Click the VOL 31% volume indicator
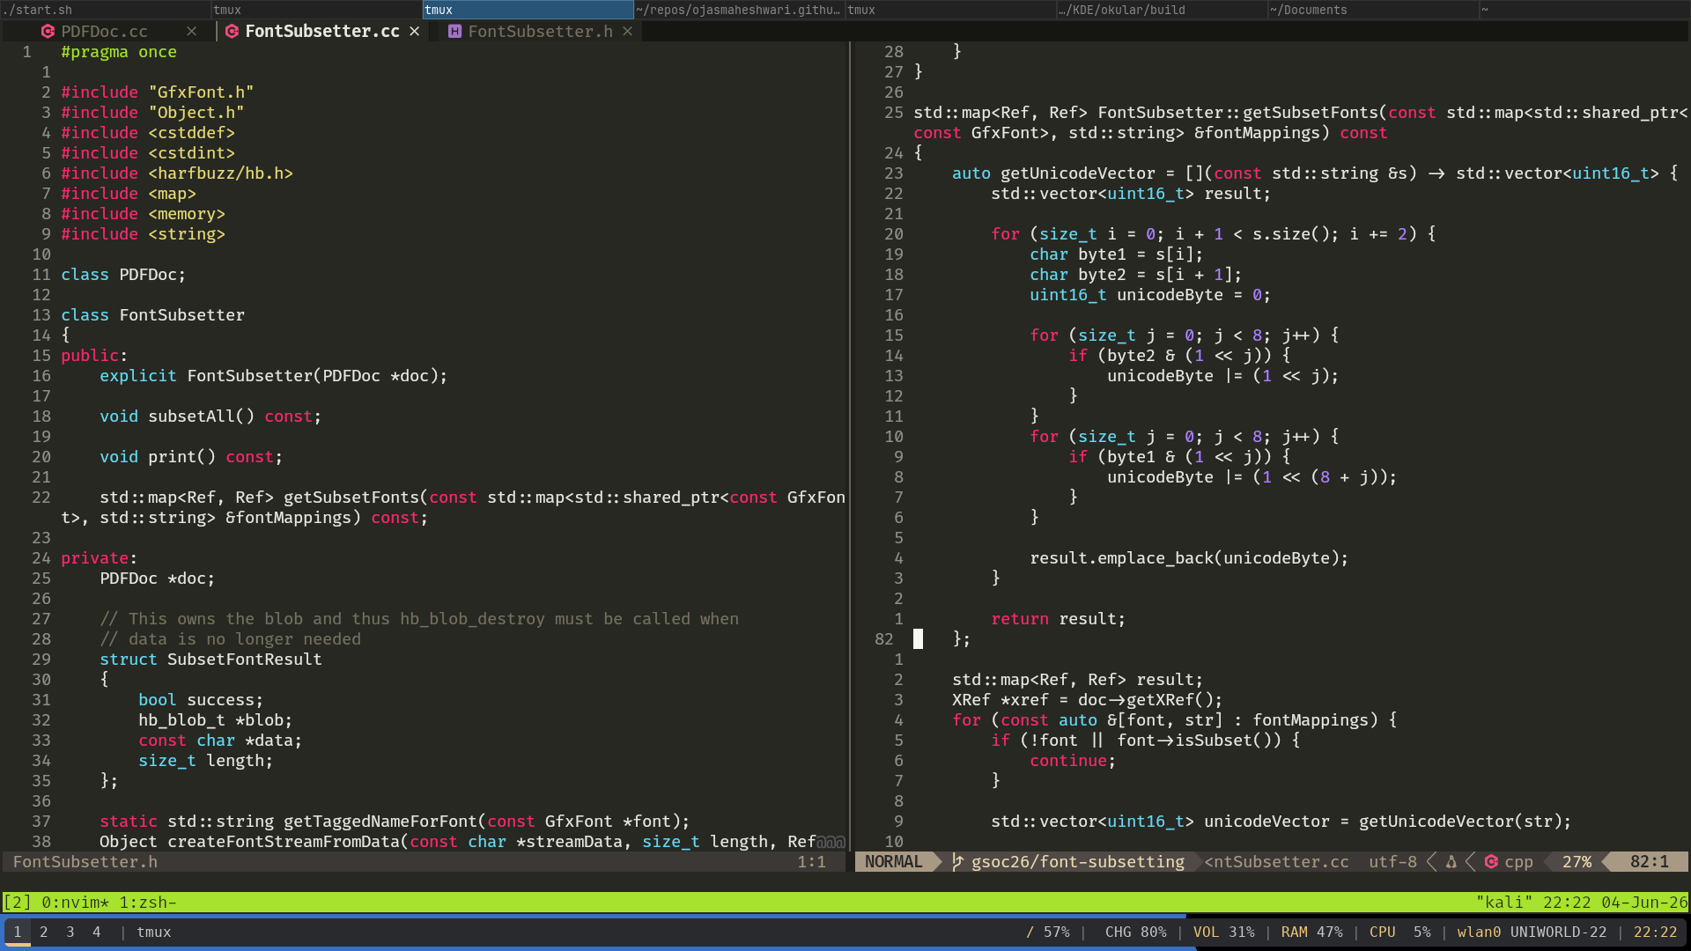1691x951 pixels. tap(1223, 932)
